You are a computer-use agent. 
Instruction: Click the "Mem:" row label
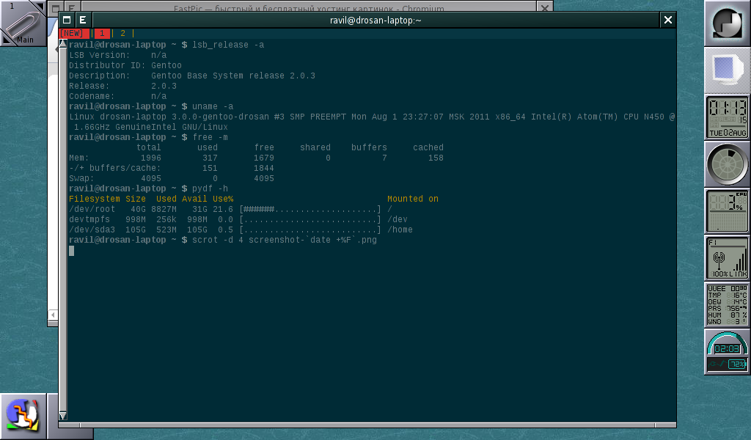pyautogui.click(x=79, y=158)
